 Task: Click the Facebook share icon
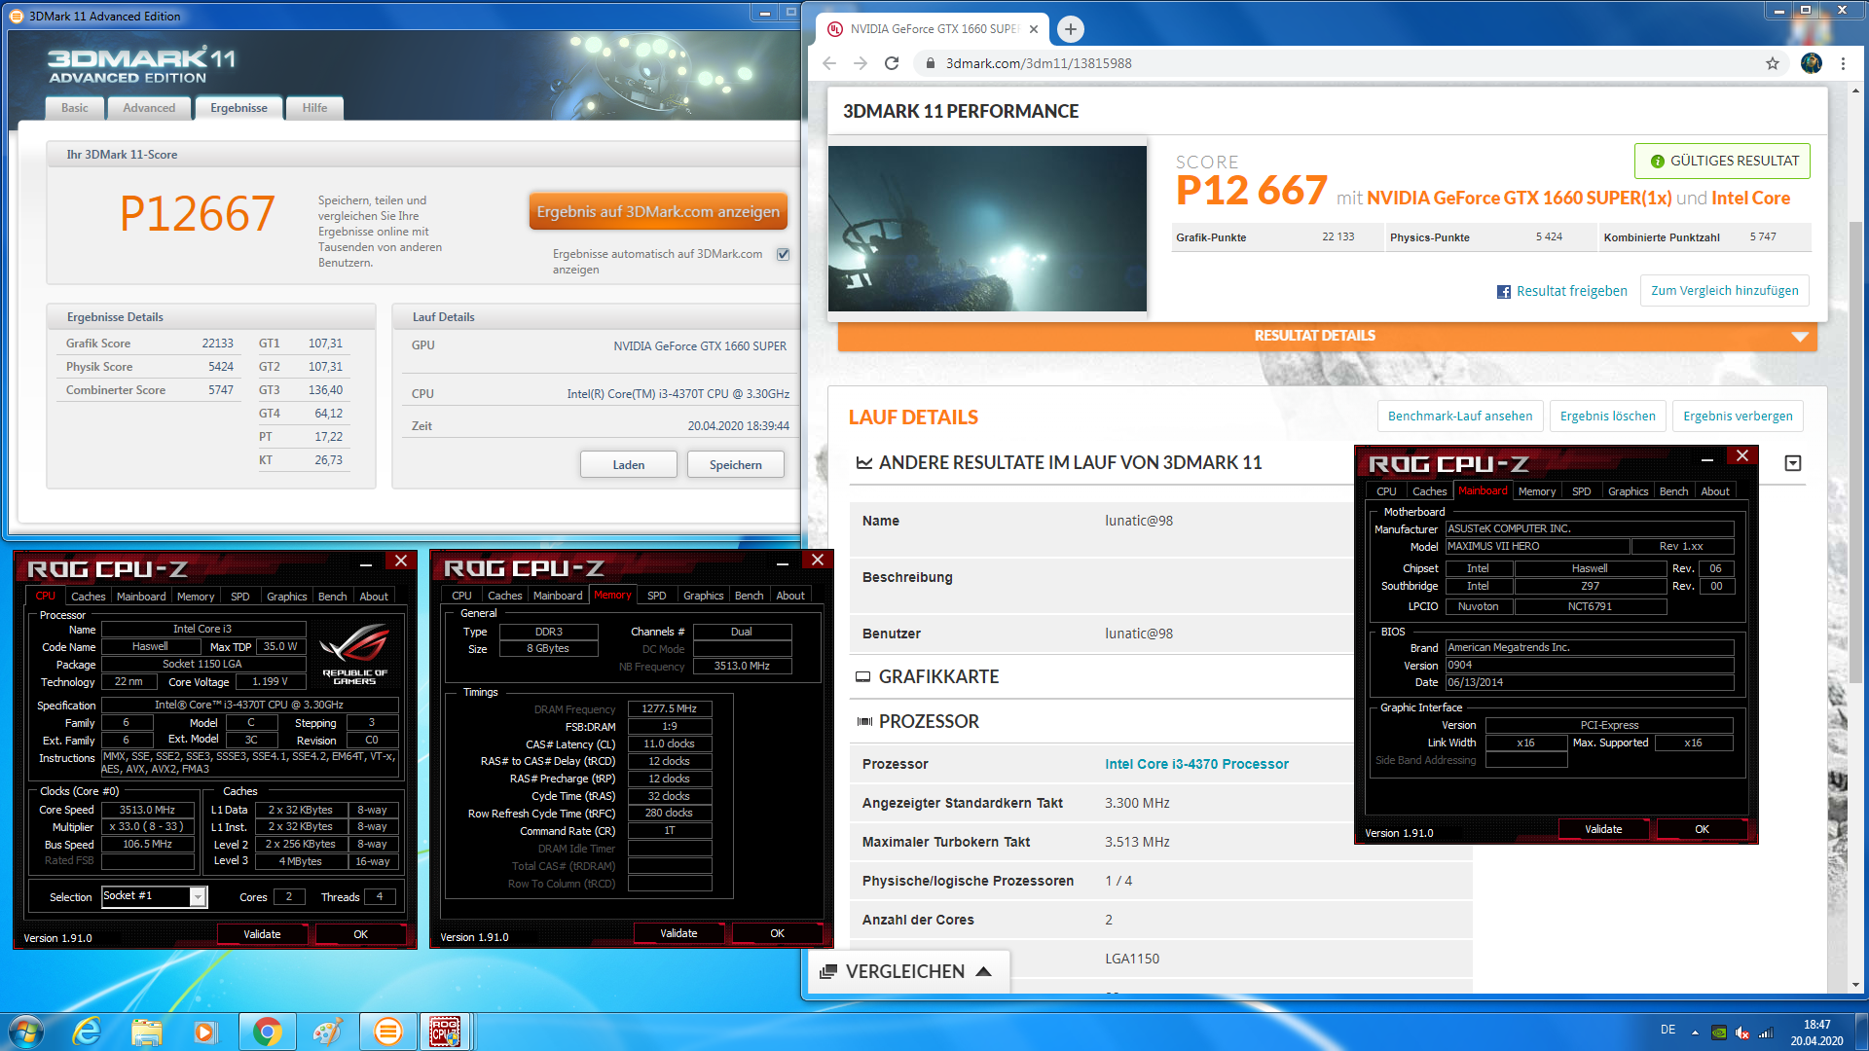1504,292
